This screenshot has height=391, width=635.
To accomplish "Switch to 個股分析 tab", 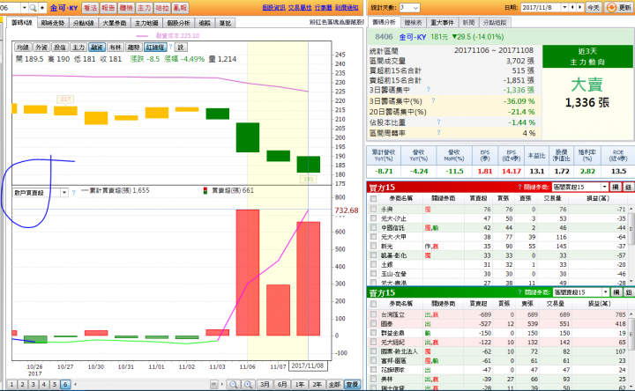I will click(x=178, y=23).
